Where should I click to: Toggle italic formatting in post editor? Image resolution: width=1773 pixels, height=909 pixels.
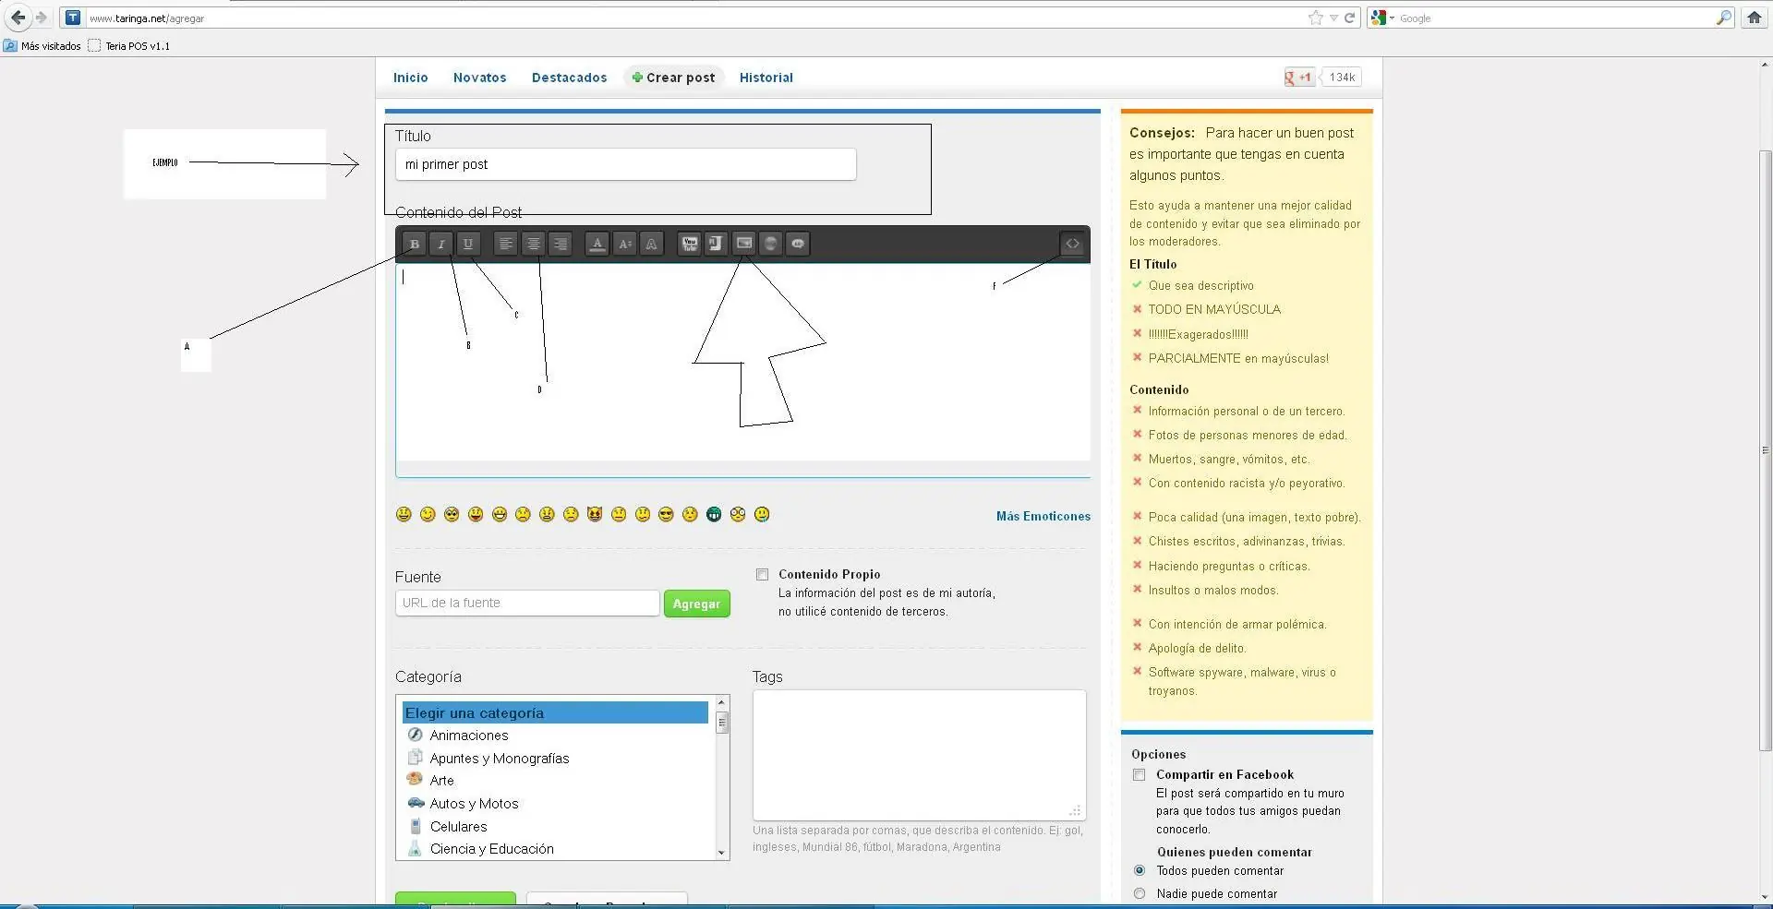(x=441, y=245)
